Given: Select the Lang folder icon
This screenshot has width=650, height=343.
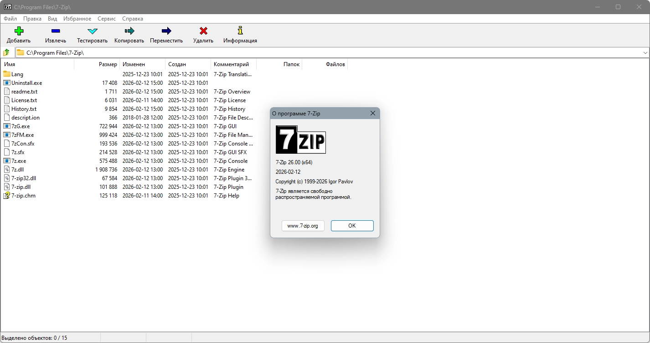Looking at the screenshot, I should [7, 74].
